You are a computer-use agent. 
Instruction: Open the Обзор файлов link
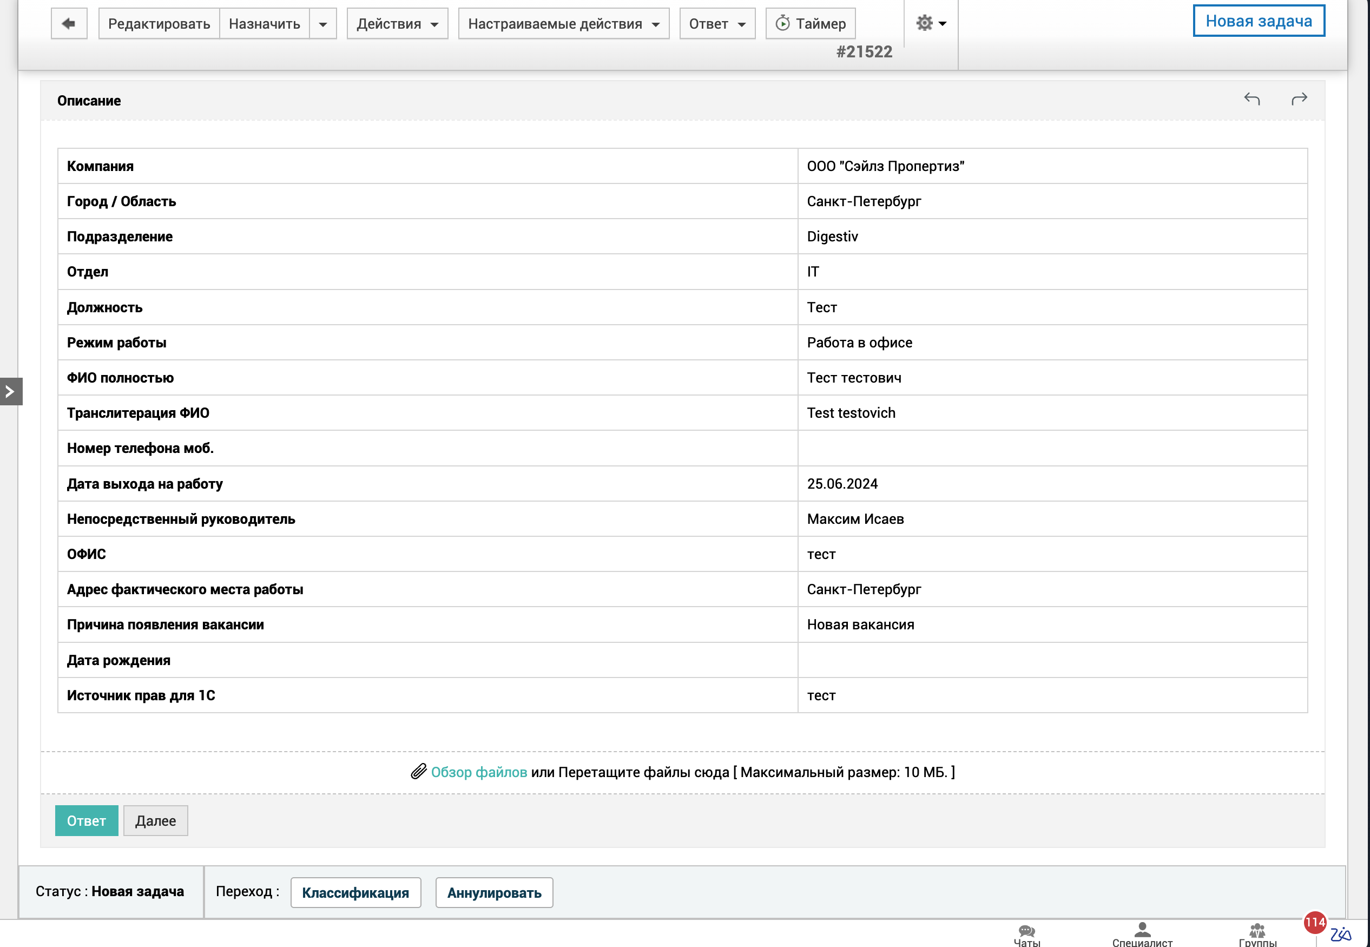(x=478, y=772)
